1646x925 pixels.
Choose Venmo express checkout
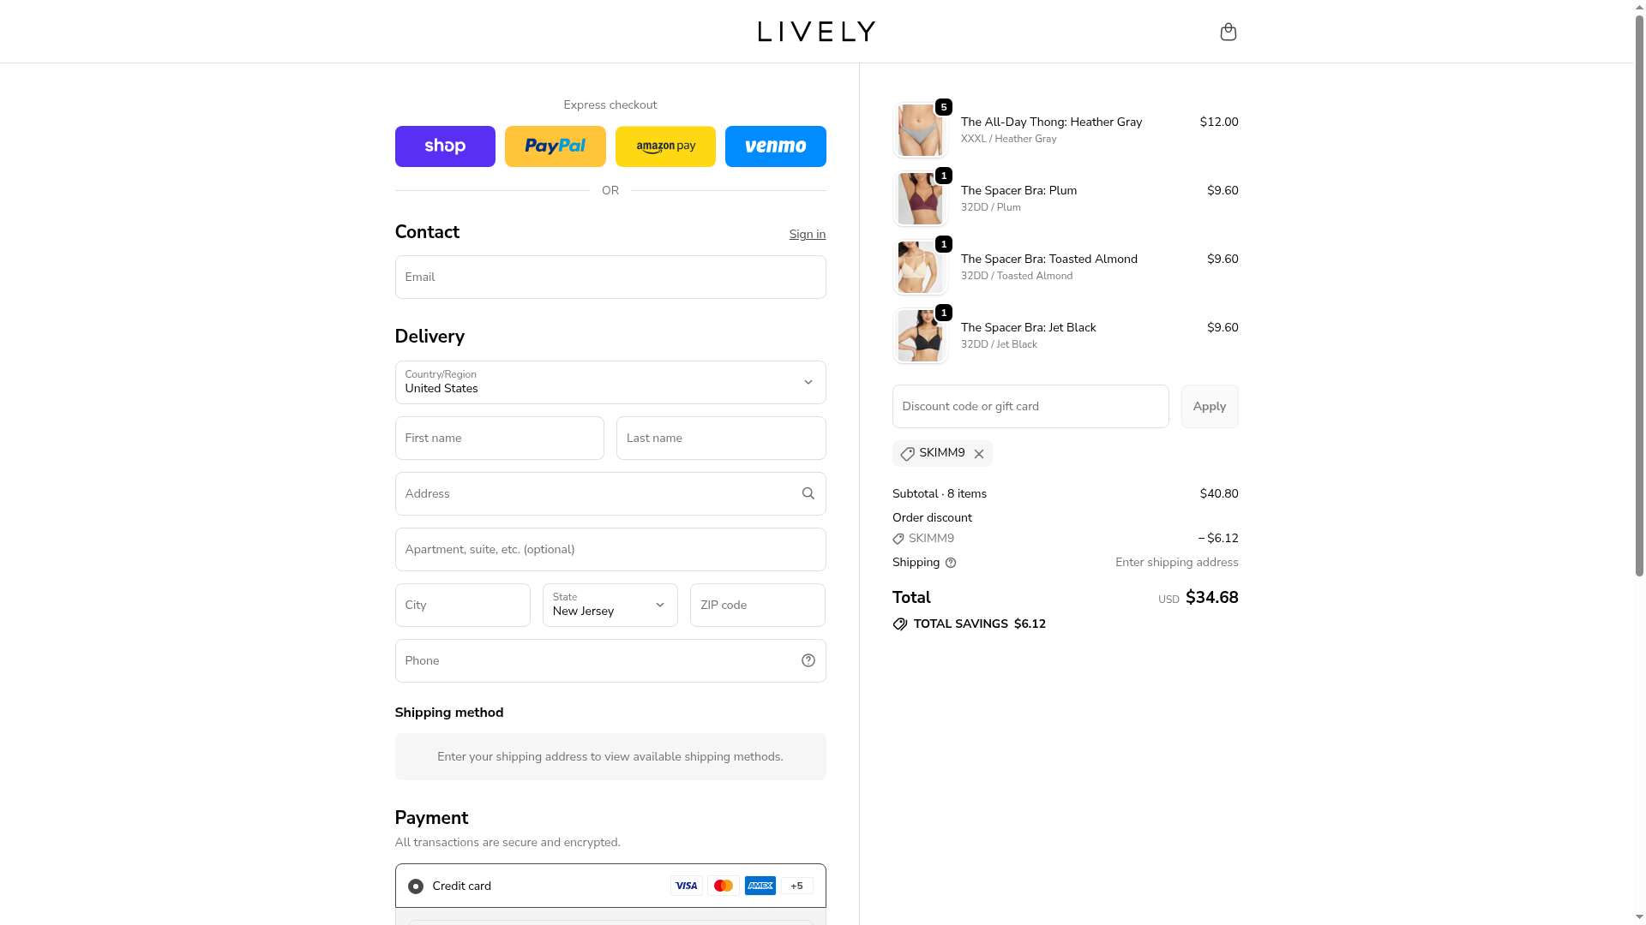pos(775,146)
